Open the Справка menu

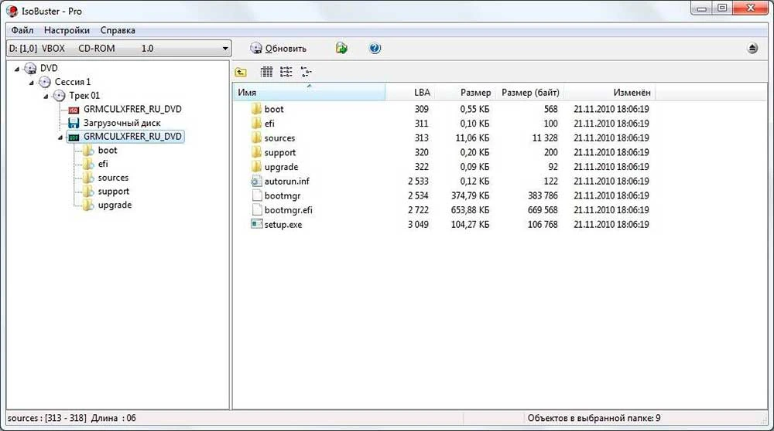118,31
